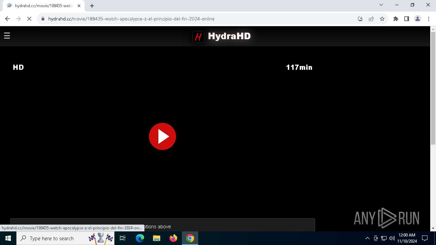Click the 117min duration label

coord(299,67)
